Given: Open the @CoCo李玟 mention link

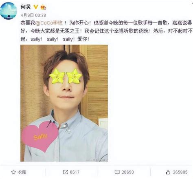Looking at the screenshot, I should tap(49, 23).
